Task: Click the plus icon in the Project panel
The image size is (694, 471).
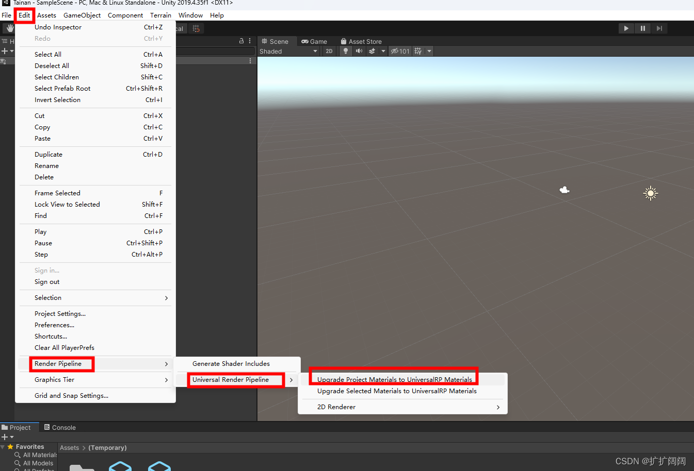Action: [x=4, y=437]
